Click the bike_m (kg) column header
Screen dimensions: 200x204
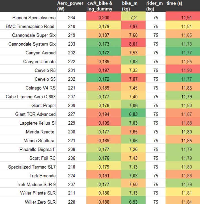[130, 6]
